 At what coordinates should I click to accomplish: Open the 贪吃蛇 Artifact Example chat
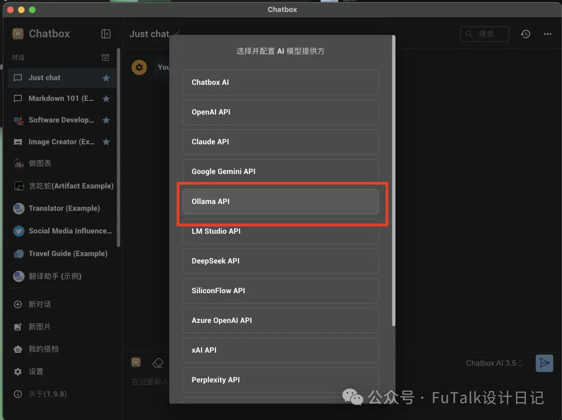[61, 186]
